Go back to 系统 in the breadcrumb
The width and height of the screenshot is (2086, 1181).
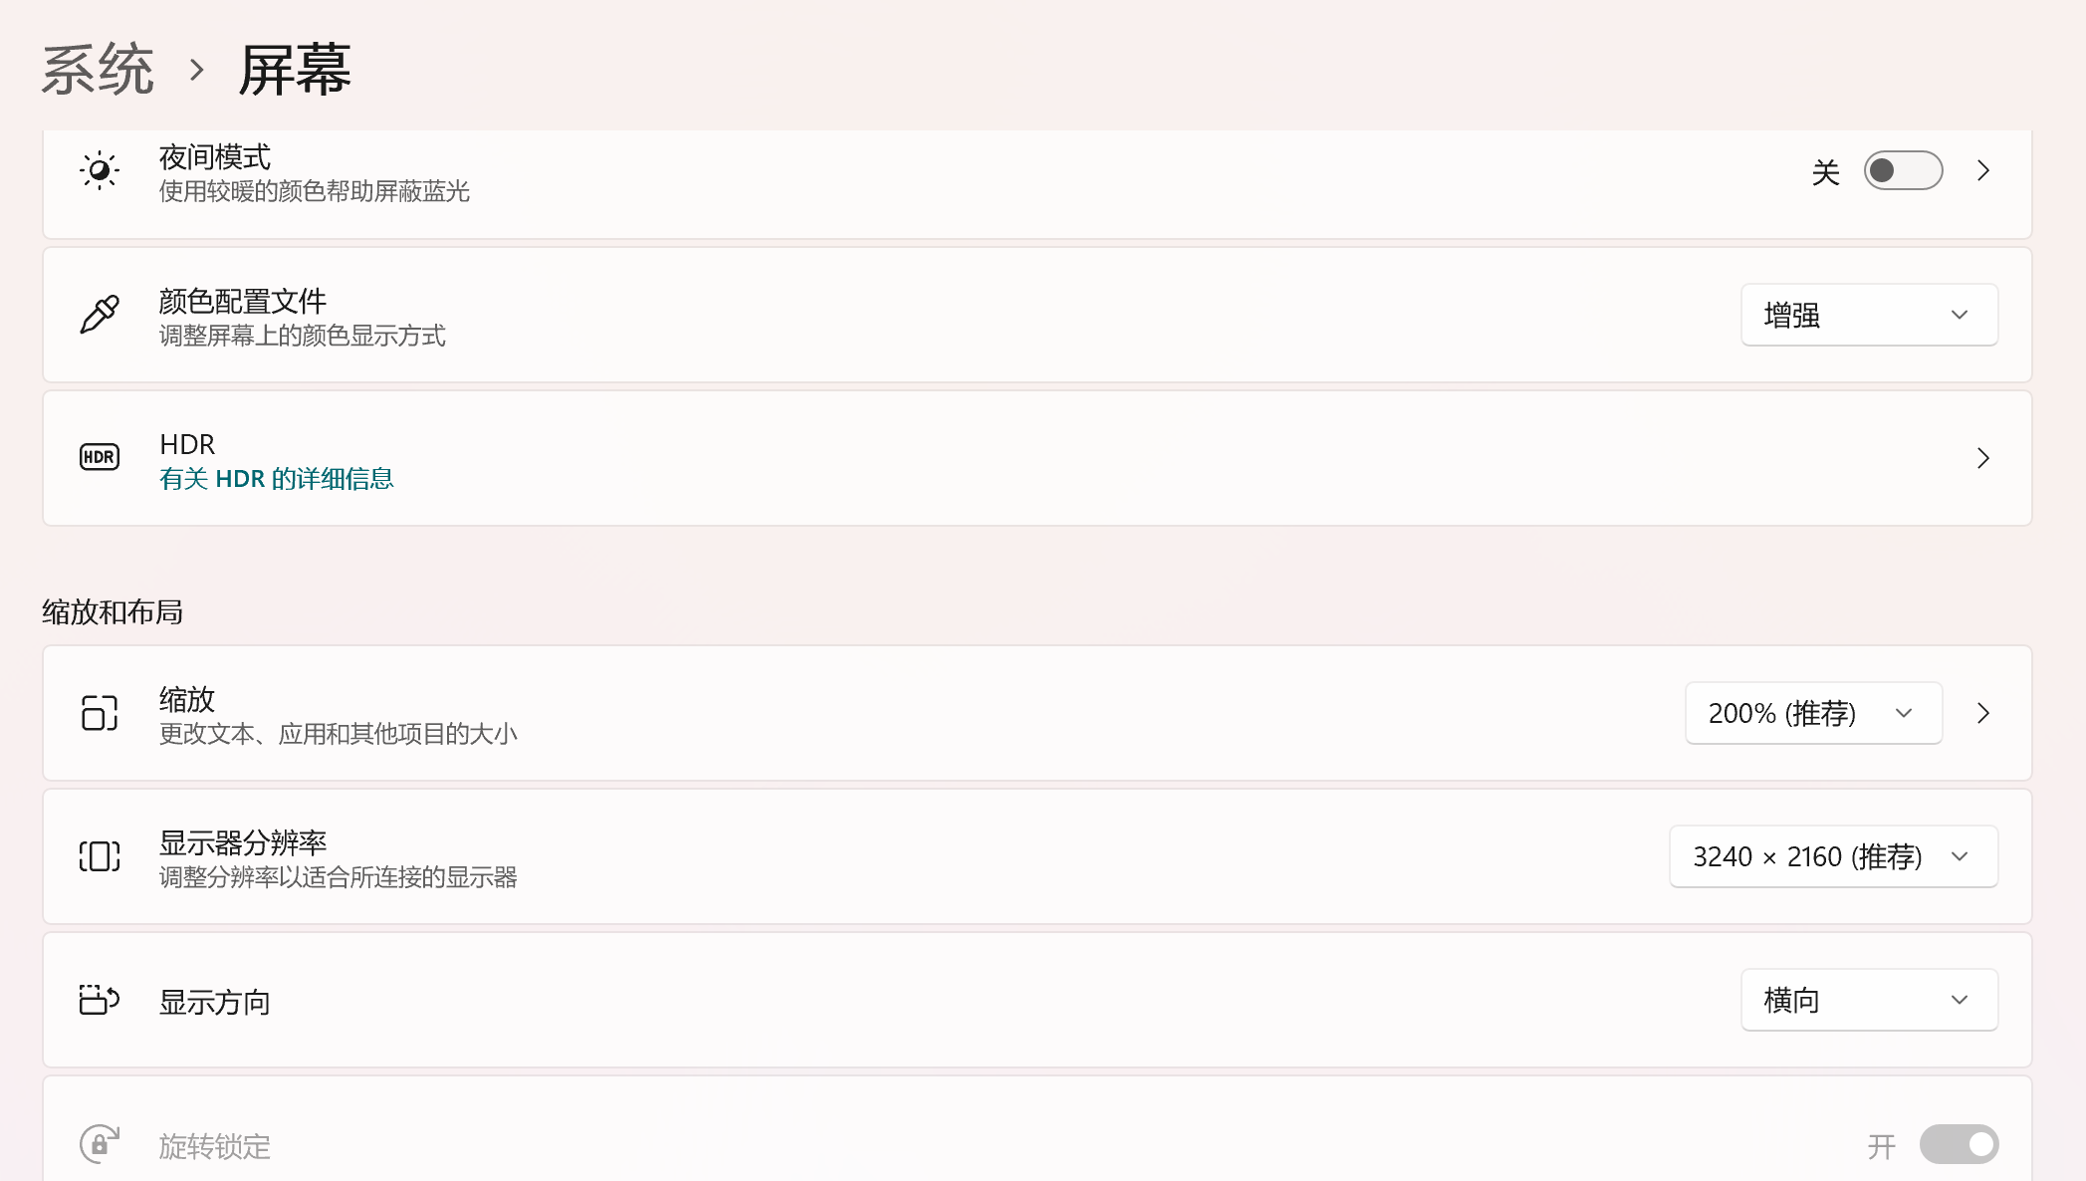pos(98,70)
